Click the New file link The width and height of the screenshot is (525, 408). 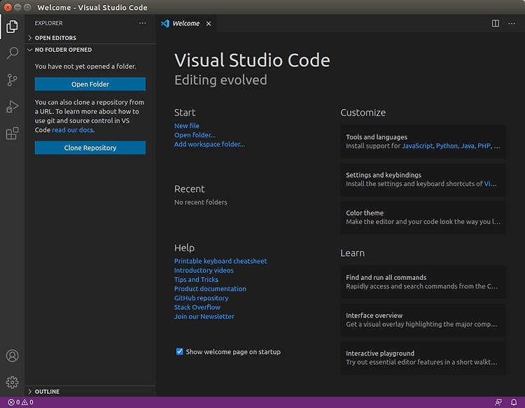(186, 126)
